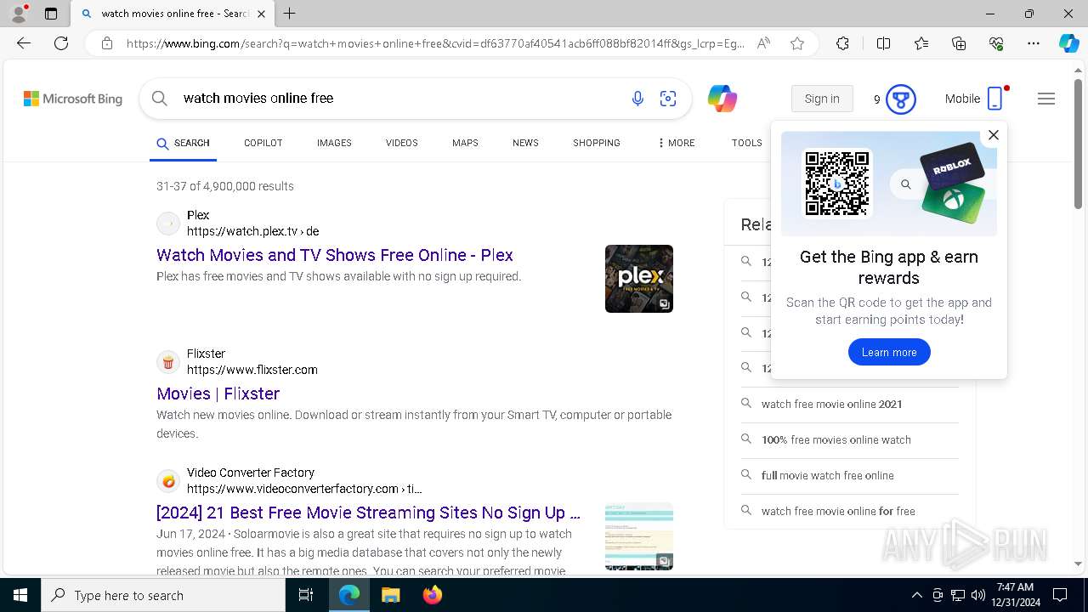The image size is (1088, 612).
Task: Open Collections in Edge toolbar
Action: [959, 43]
